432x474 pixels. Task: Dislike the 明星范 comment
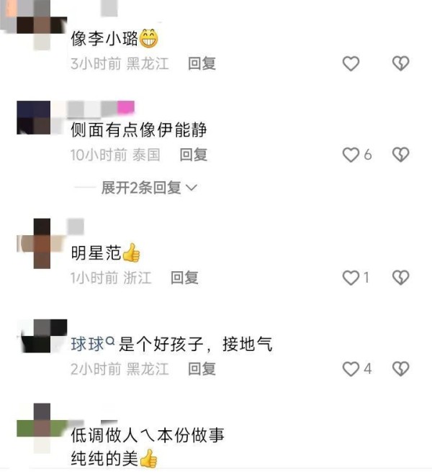[x=400, y=278]
